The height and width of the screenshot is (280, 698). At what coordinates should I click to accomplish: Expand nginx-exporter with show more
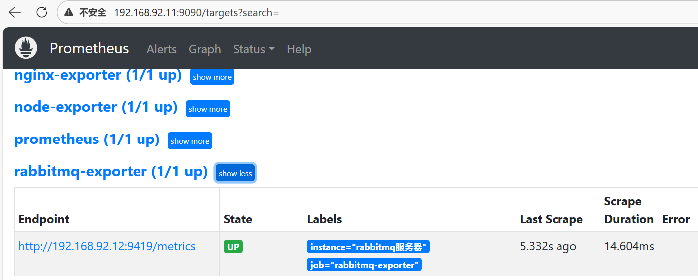point(212,77)
